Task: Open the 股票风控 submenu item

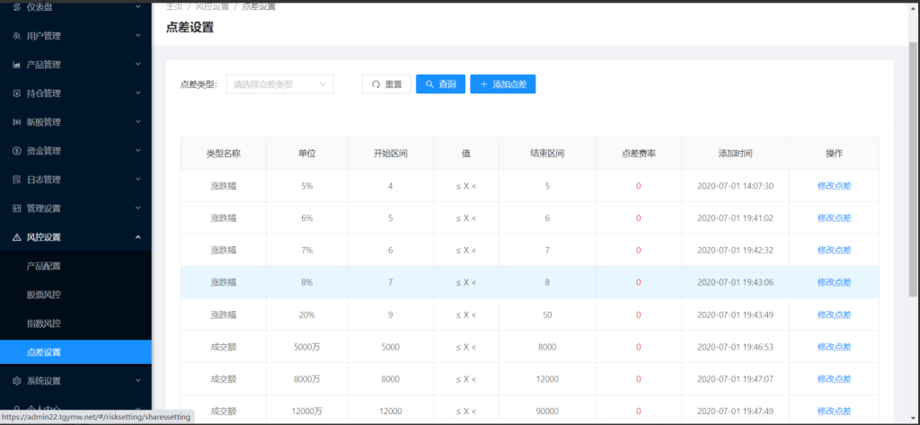Action: coord(75,295)
